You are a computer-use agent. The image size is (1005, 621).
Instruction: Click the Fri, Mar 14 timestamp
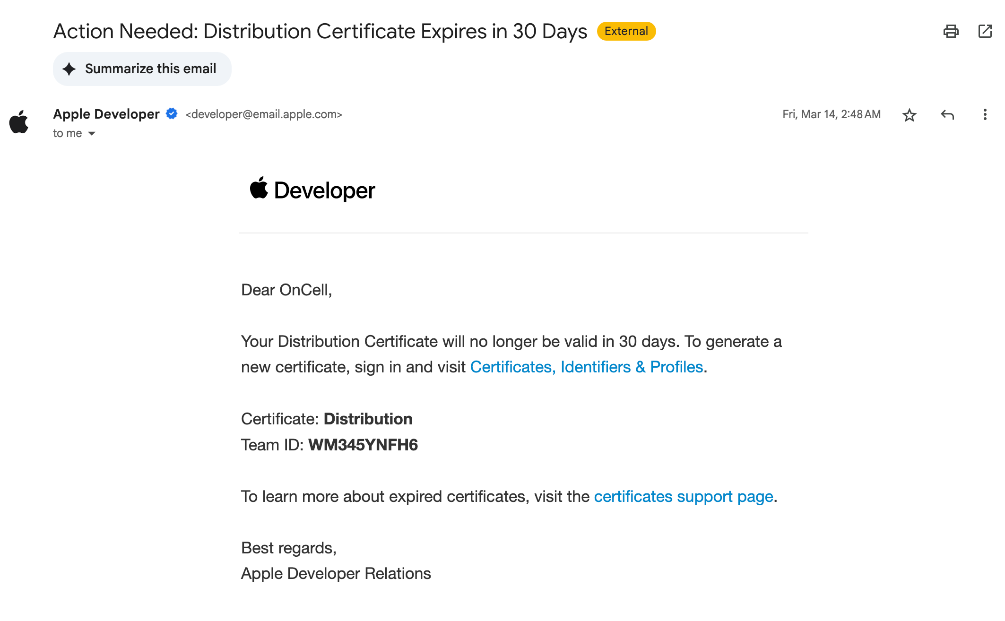(x=831, y=114)
